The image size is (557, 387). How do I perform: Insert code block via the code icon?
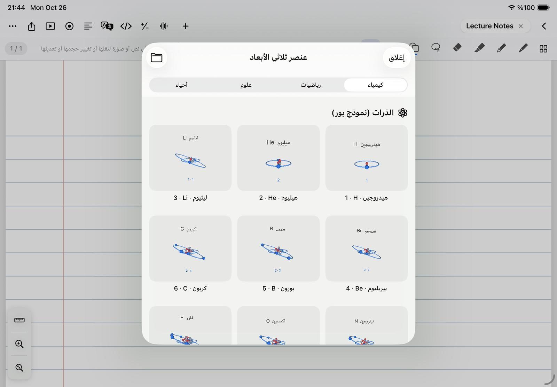126,26
